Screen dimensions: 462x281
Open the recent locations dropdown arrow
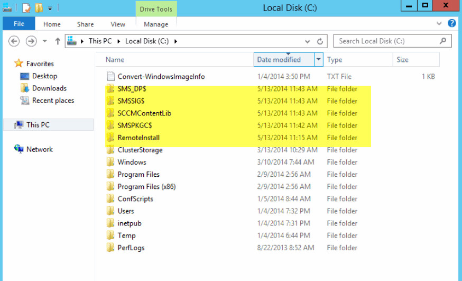[x=45, y=41]
